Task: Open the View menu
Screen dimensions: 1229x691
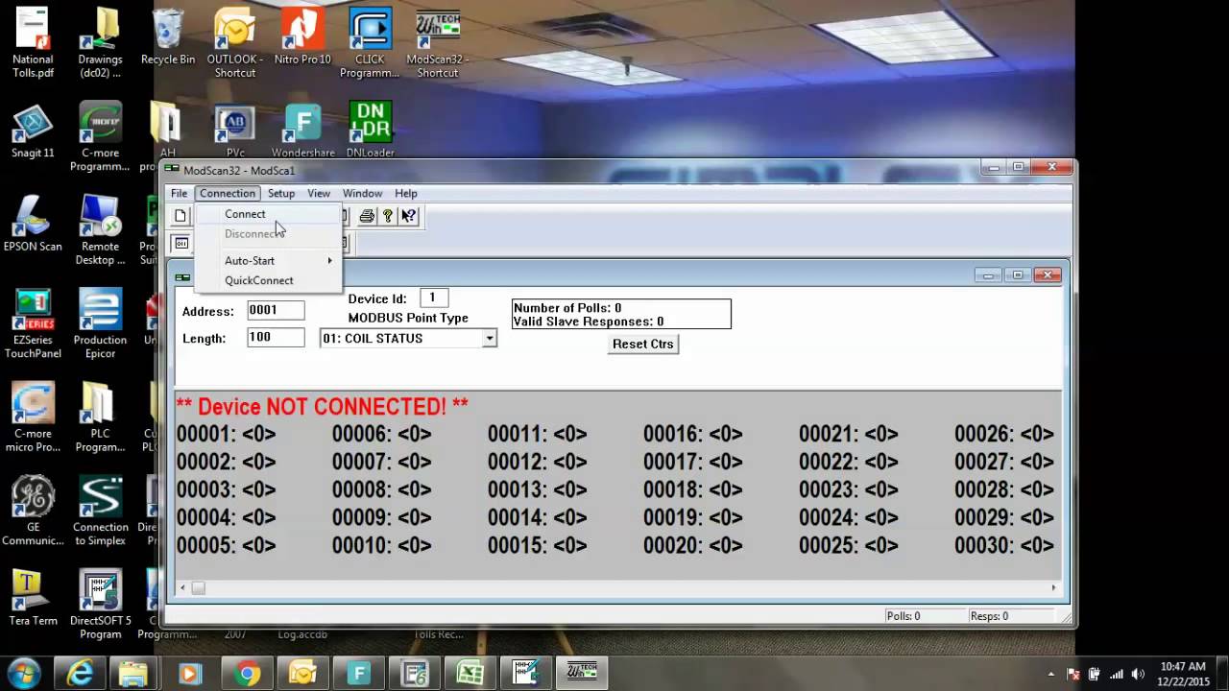Action: [319, 194]
